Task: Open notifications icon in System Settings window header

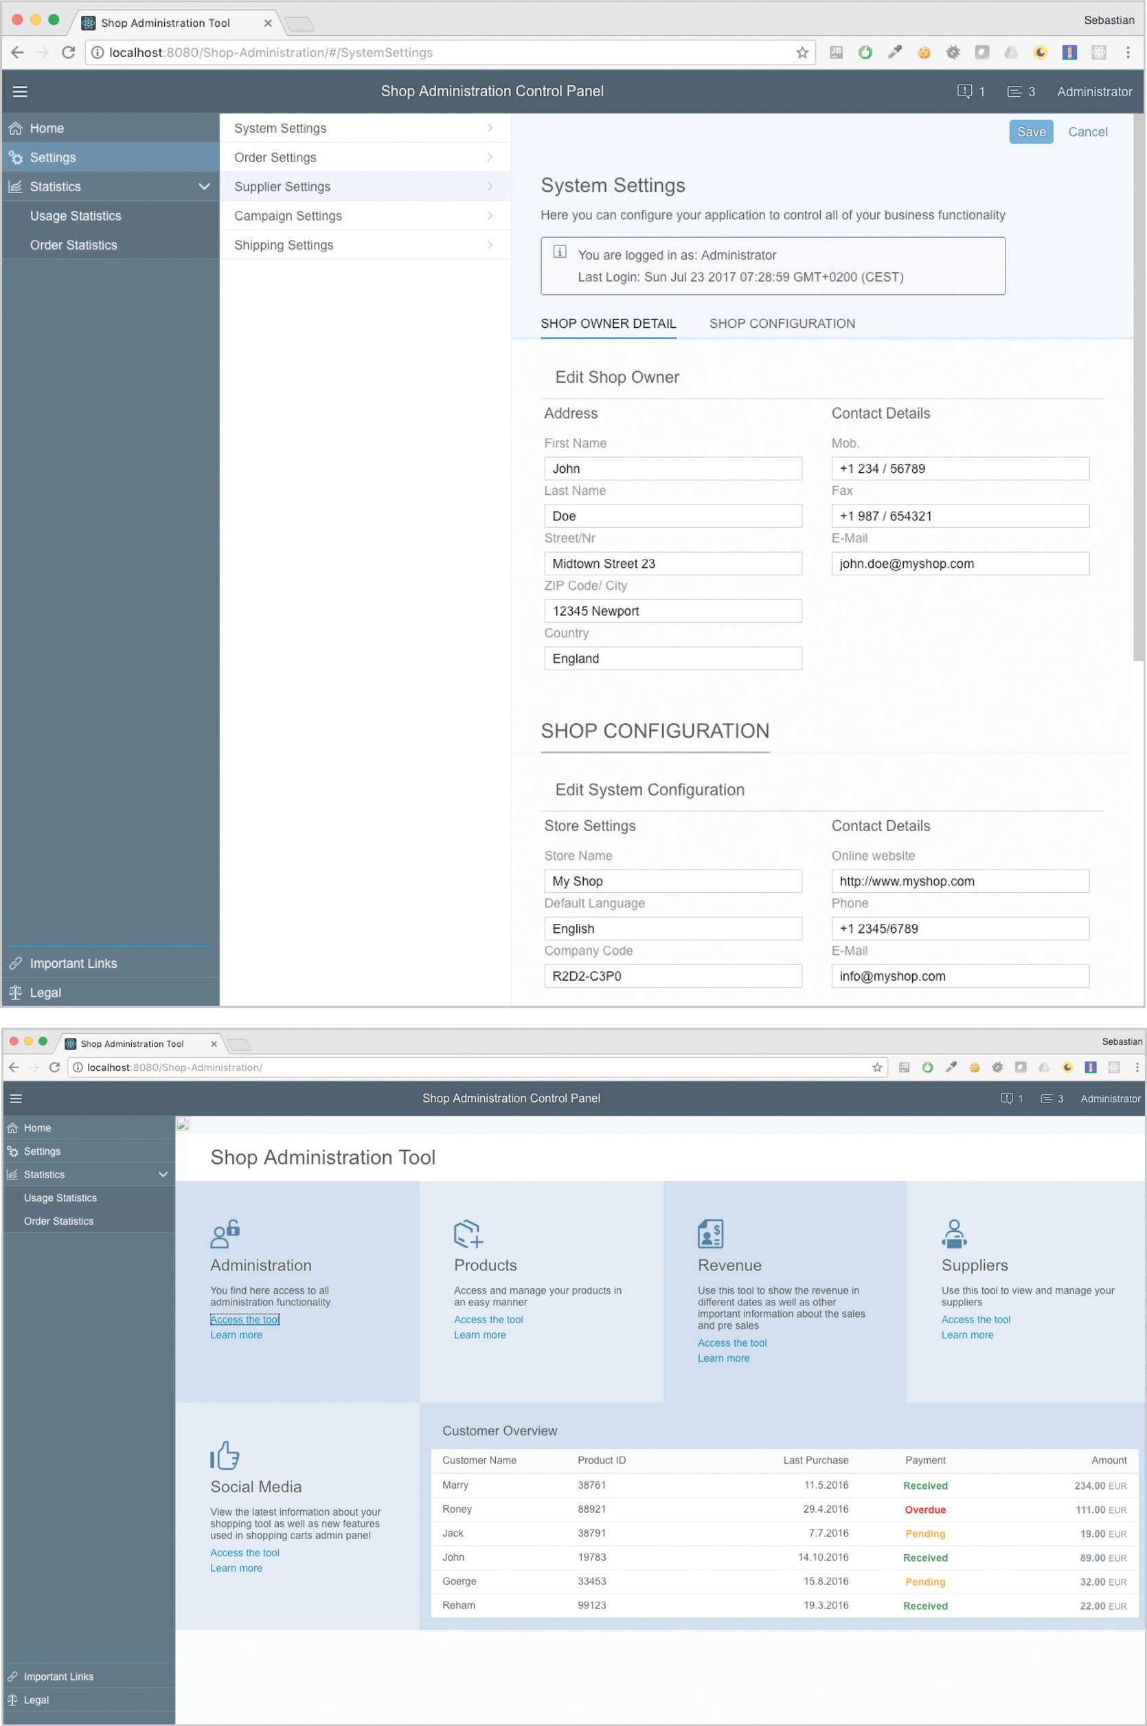Action: pyautogui.click(x=964, y=91)
